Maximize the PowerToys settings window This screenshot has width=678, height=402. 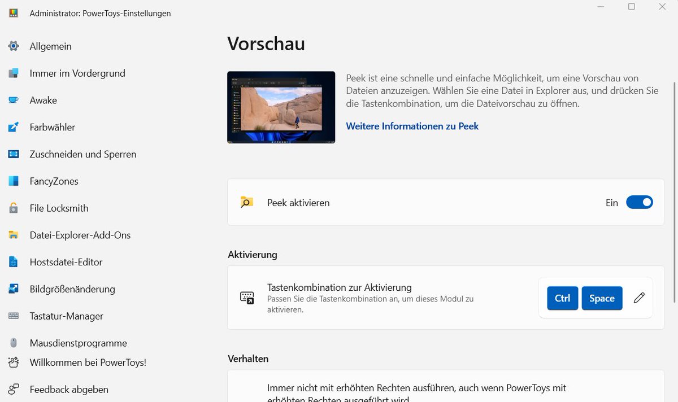(632, 7)
